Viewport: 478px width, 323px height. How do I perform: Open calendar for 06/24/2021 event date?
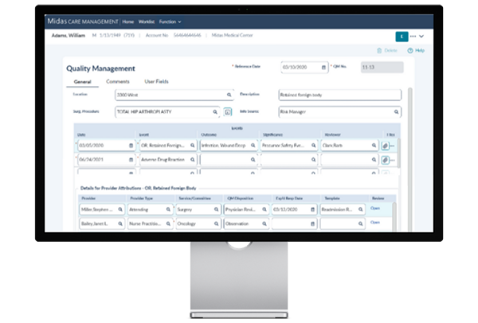click(x=131, y=160)
